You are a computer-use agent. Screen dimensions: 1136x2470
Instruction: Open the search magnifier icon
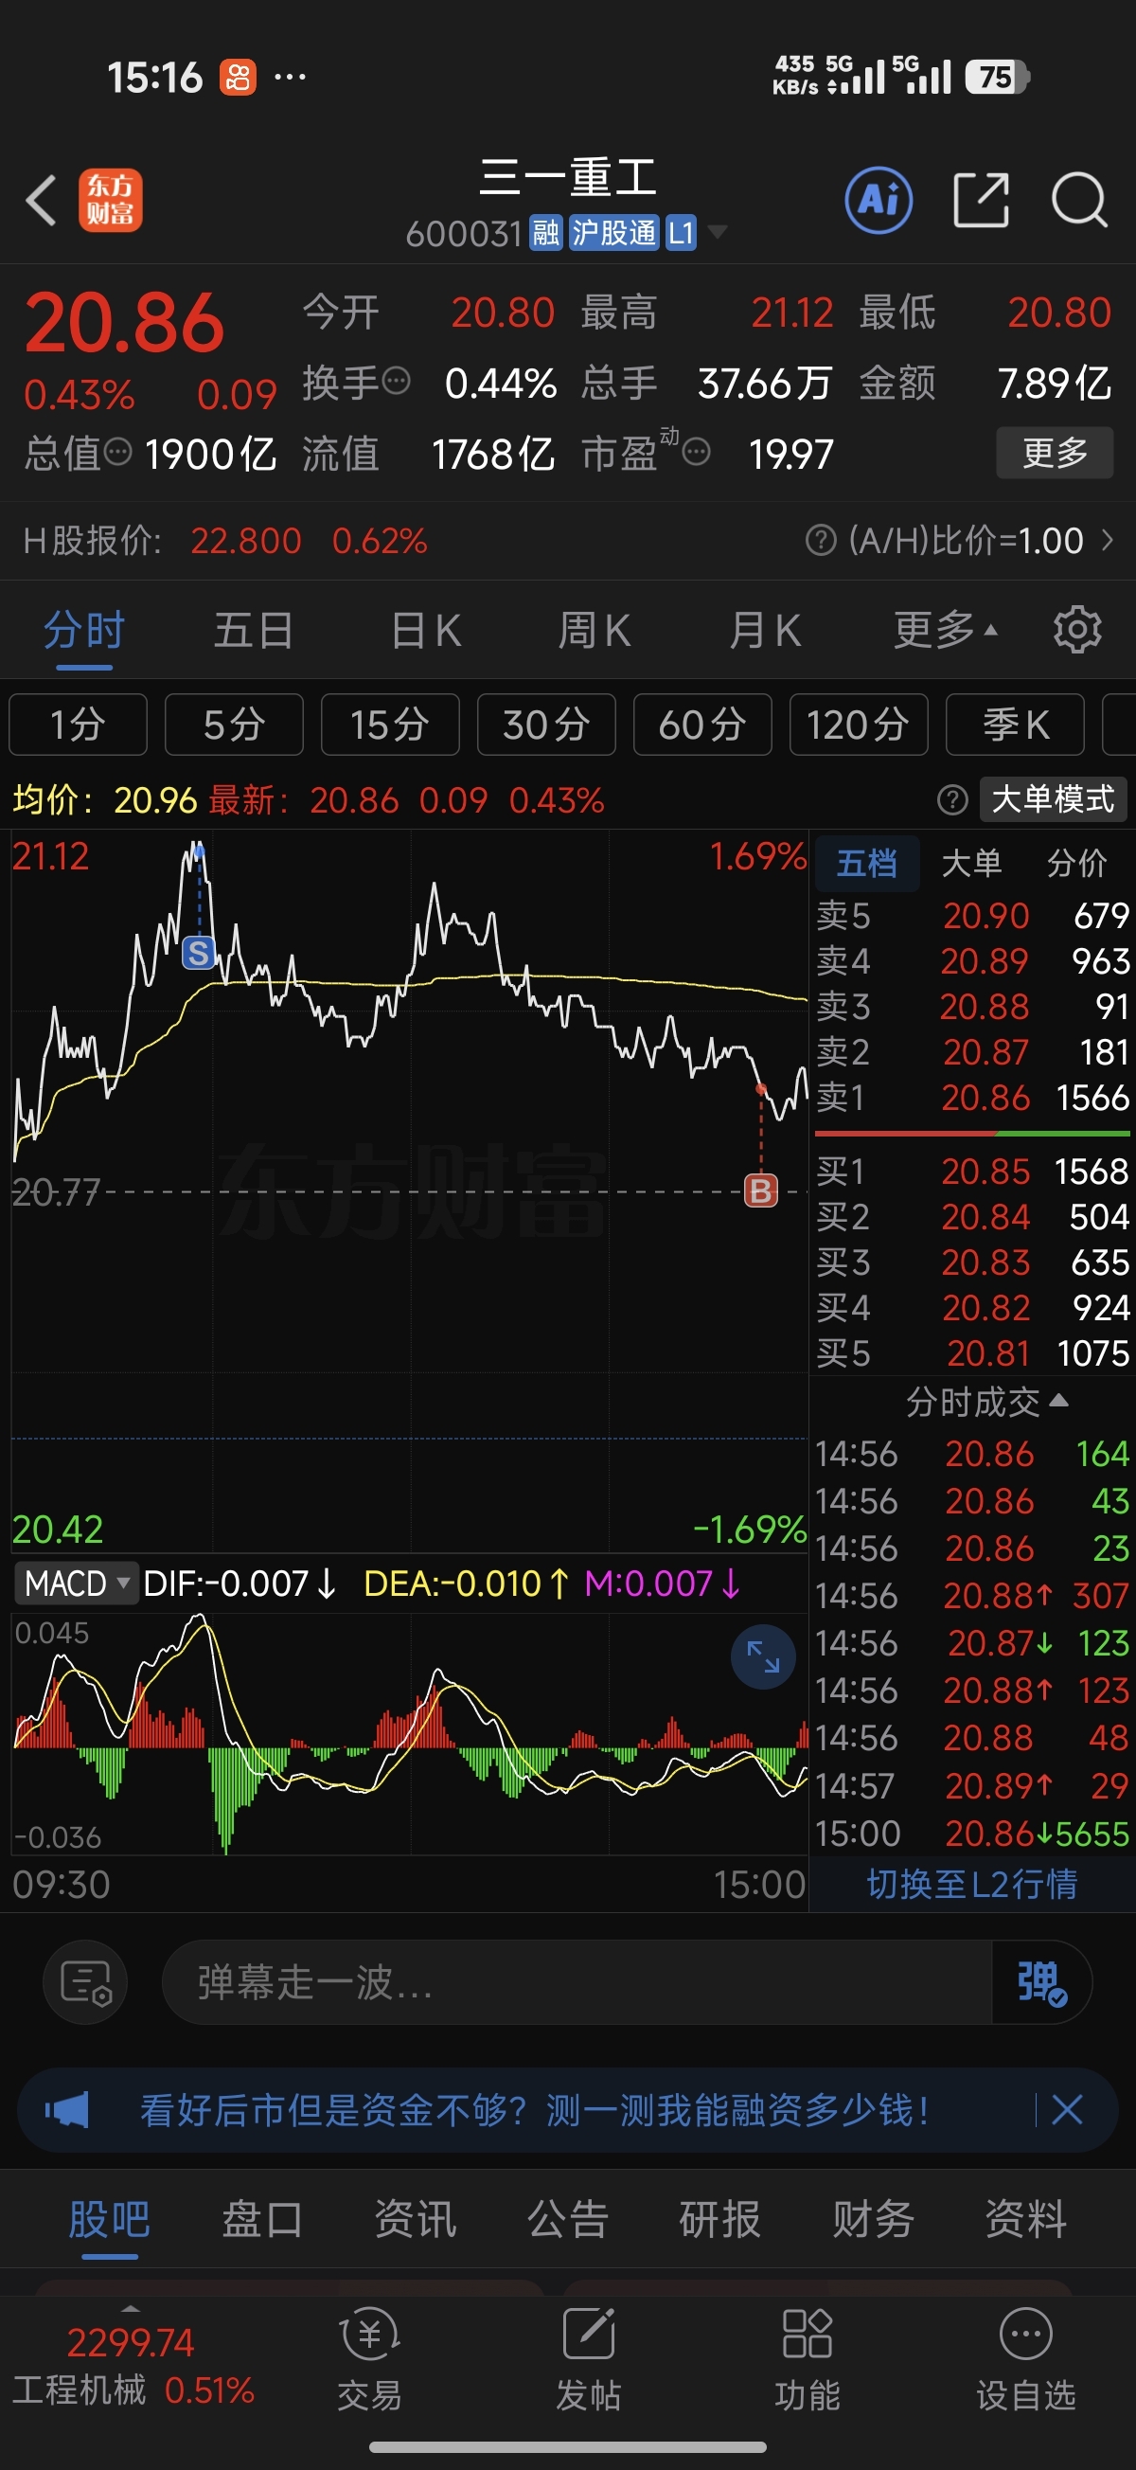tap(1079, 201)
